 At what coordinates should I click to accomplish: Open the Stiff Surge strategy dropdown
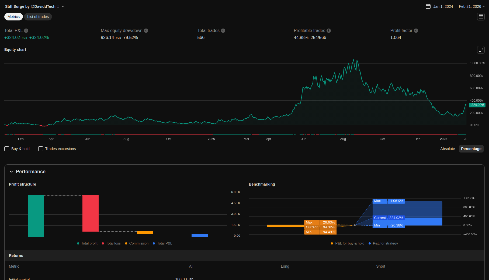pyautogui.click(x=63, y=6)
